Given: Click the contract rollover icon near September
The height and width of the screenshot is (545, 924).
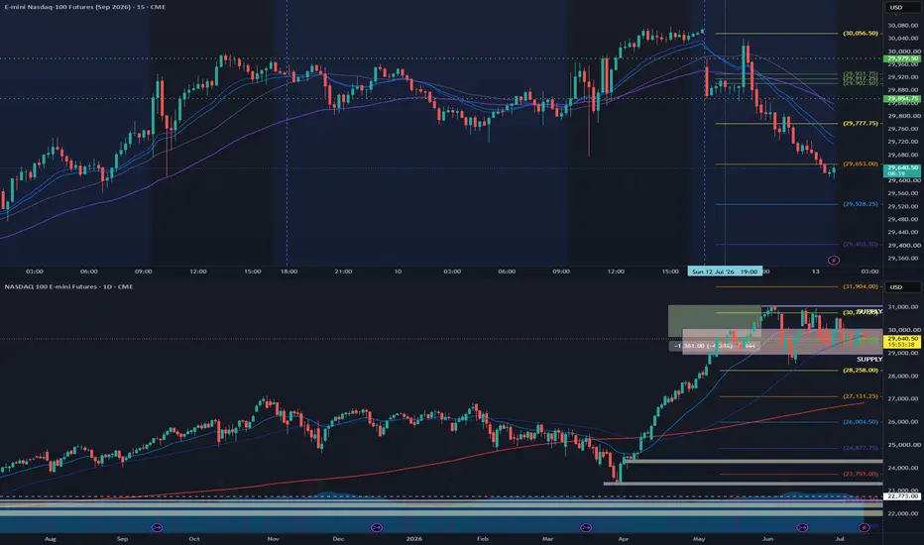Looking at the screenshot, I should click(157, 527).
